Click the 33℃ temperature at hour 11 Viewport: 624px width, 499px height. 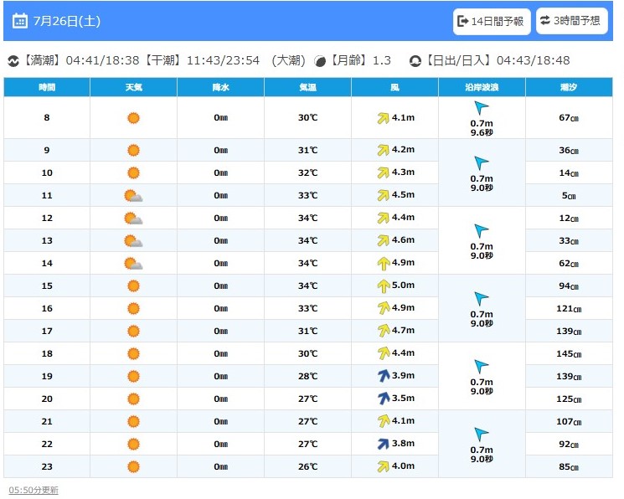pyautogui.click(x=308, y=196)
